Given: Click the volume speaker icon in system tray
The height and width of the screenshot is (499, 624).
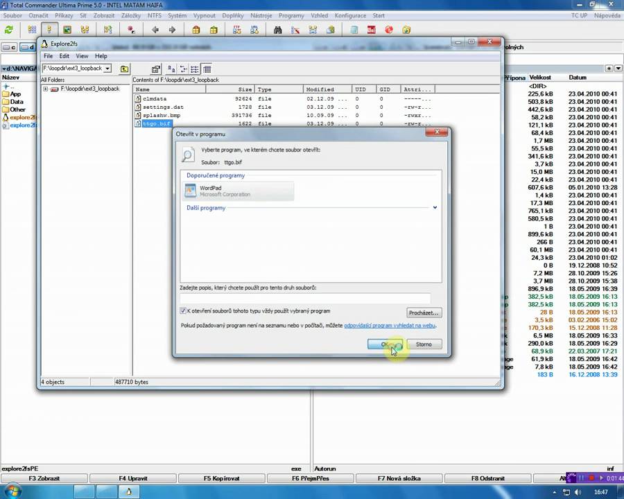Looking at the screenshot, I should [578, 492].
